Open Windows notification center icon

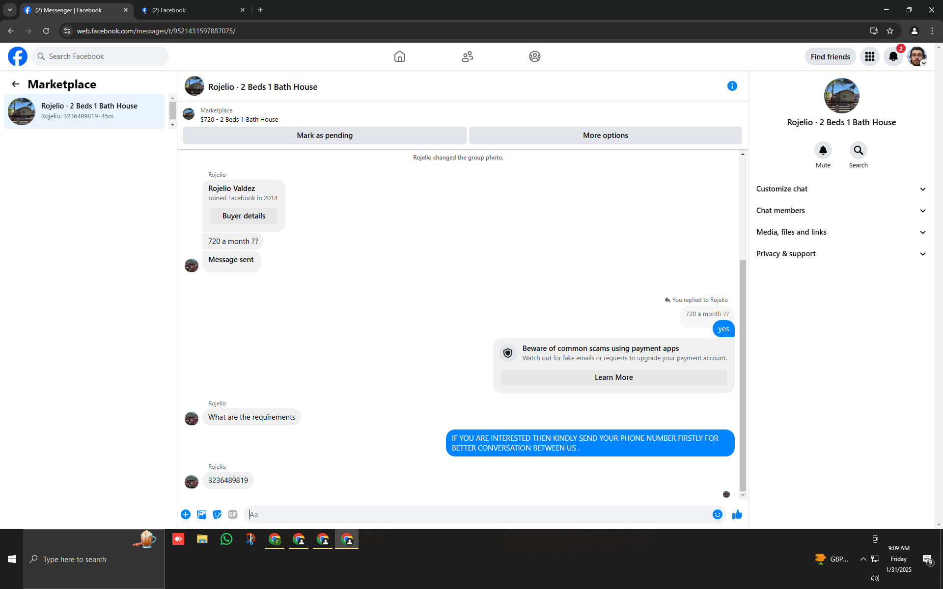click(927, 560)
